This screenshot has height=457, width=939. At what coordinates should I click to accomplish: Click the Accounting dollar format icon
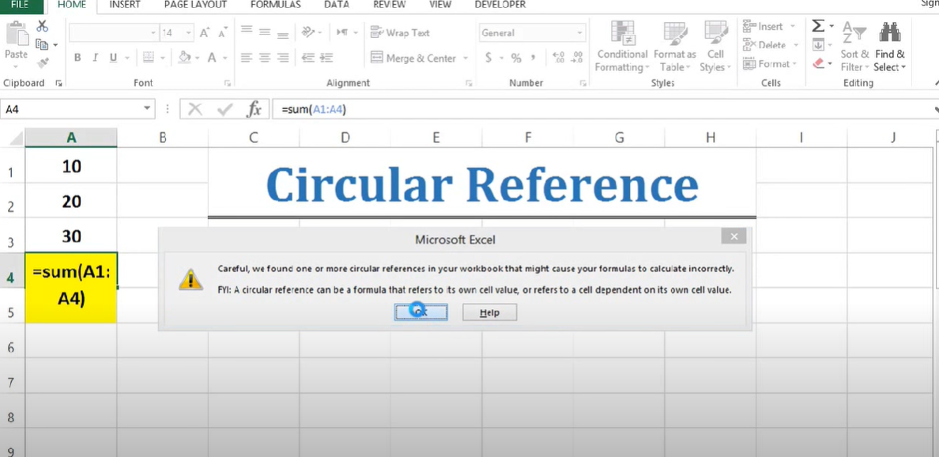click(x=488, y=58)
